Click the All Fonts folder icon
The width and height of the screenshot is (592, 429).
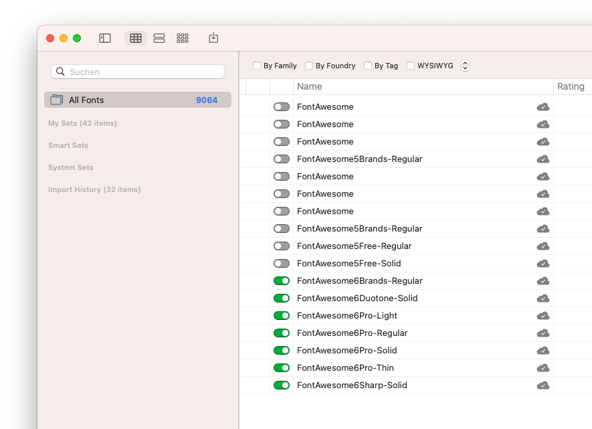tap(57, 100)
